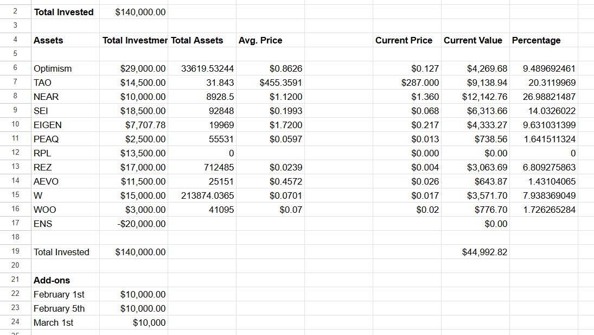Select the W asset cell
The image size is (594, 335).
click(x=65, y=195)
